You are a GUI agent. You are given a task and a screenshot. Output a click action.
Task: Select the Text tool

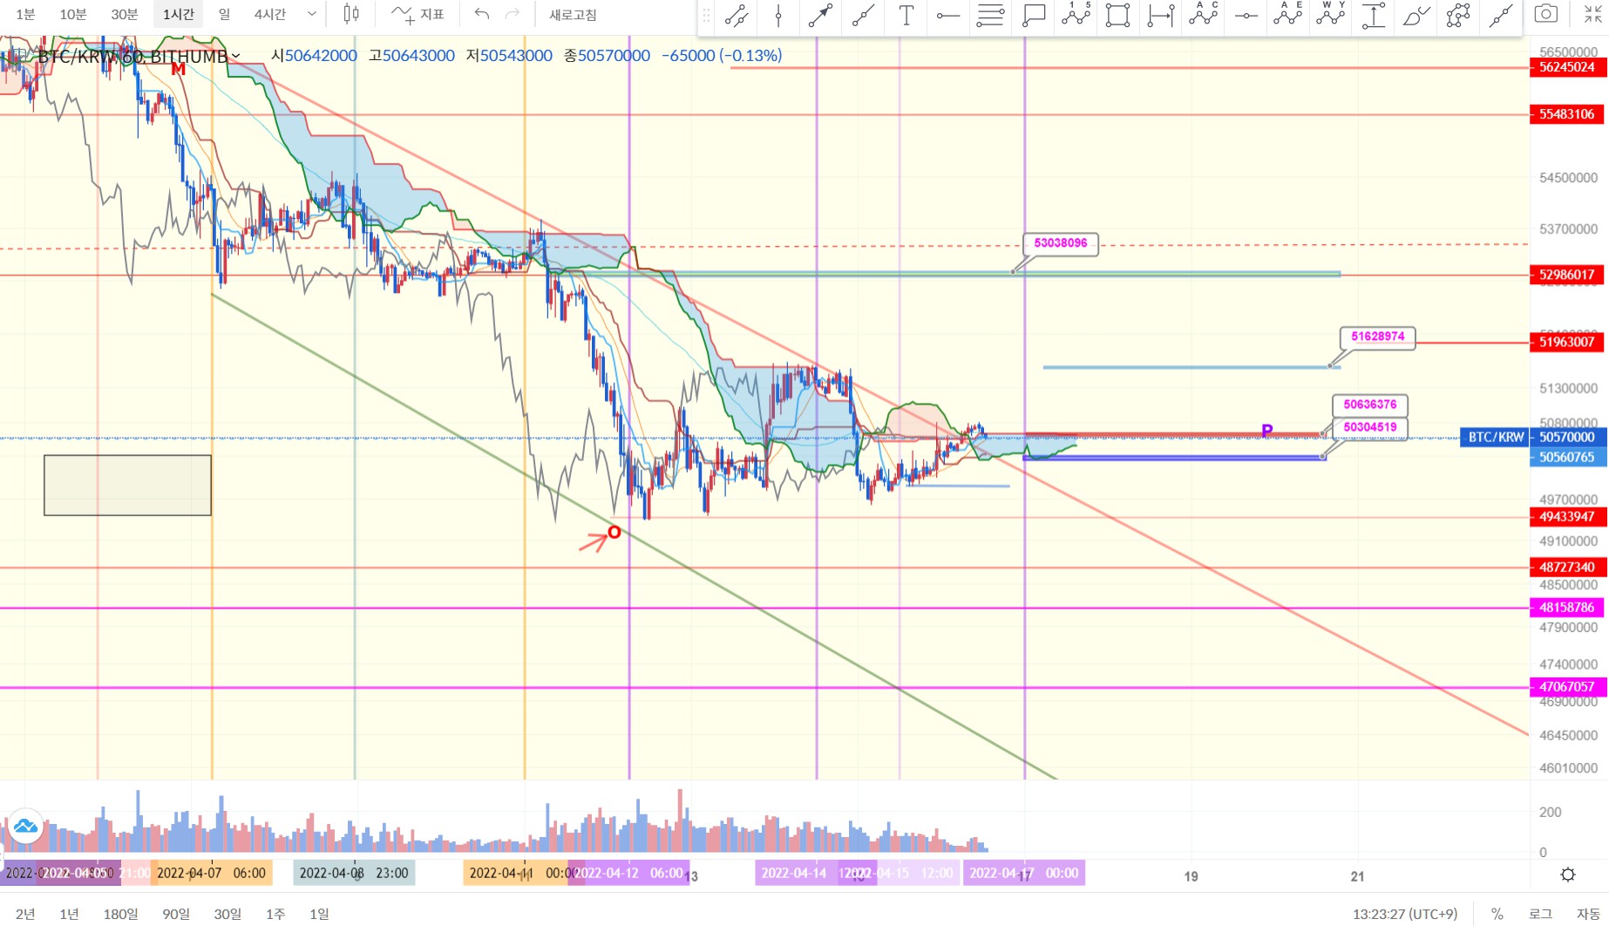[906, 15]
